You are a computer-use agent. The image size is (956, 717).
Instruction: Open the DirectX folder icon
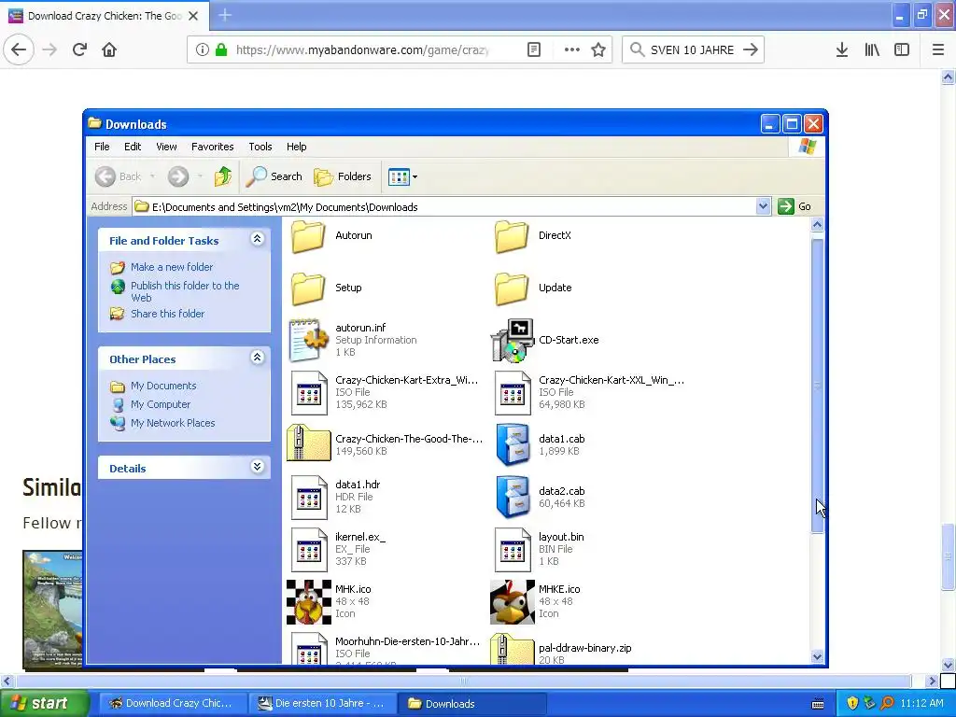tap(512, 236)
